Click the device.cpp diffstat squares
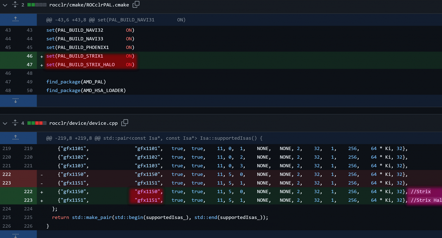 coord(37,123)
